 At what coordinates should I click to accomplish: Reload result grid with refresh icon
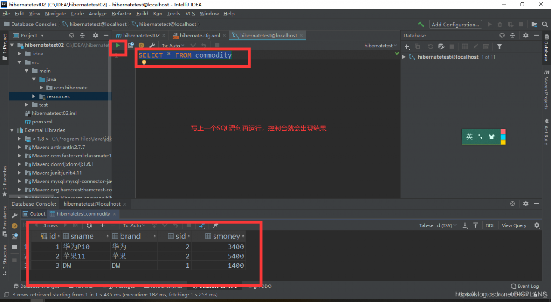pyautogui.click(x=89, y=225)
